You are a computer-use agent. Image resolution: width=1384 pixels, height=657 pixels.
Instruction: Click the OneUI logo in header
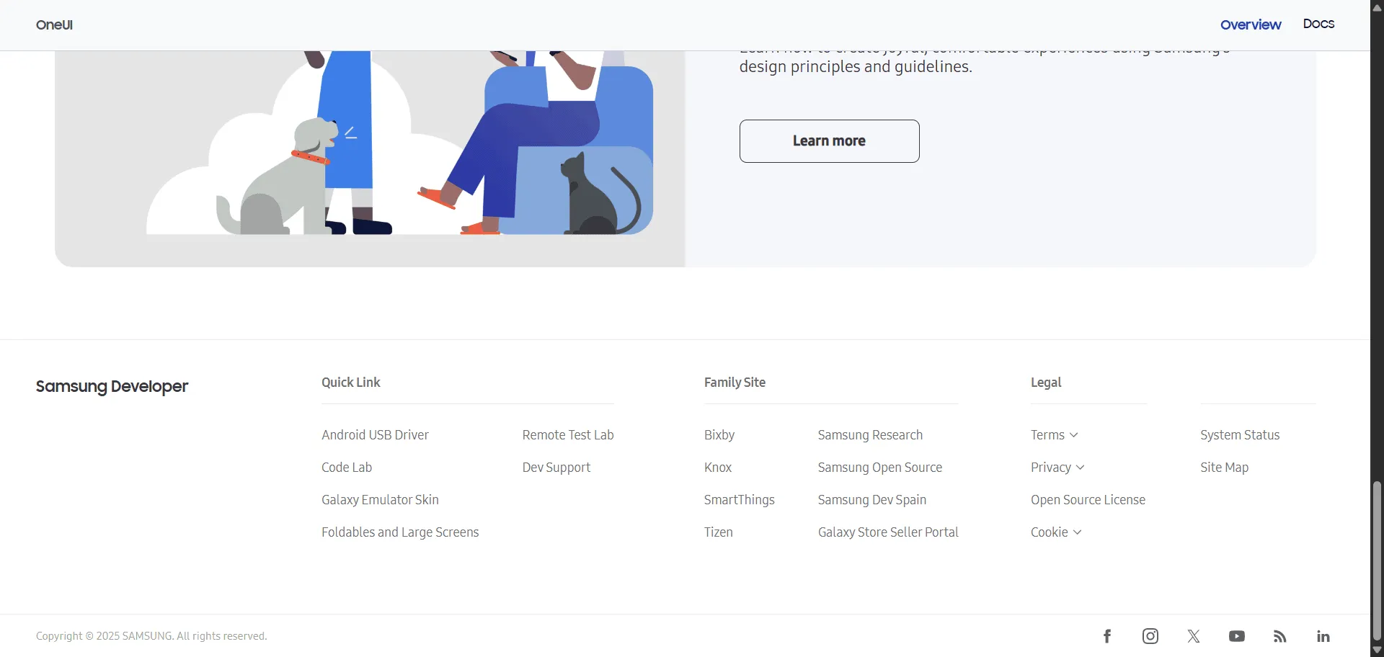tap(55, 24)
